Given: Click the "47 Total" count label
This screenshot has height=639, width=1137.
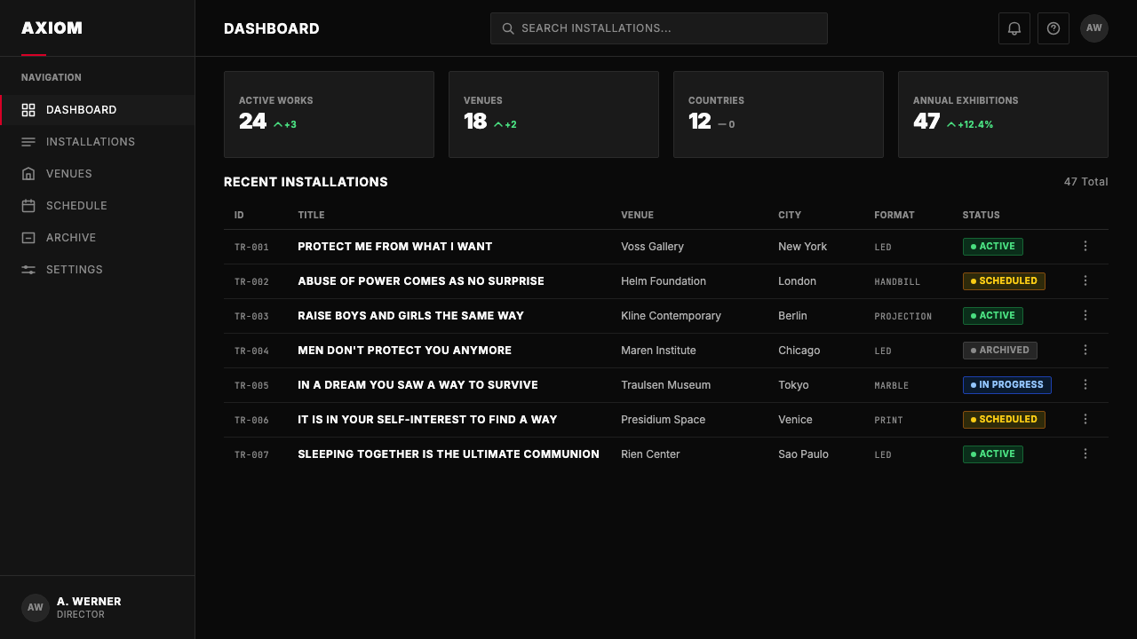Looking at the screenshot, I should click(1086, 182).
